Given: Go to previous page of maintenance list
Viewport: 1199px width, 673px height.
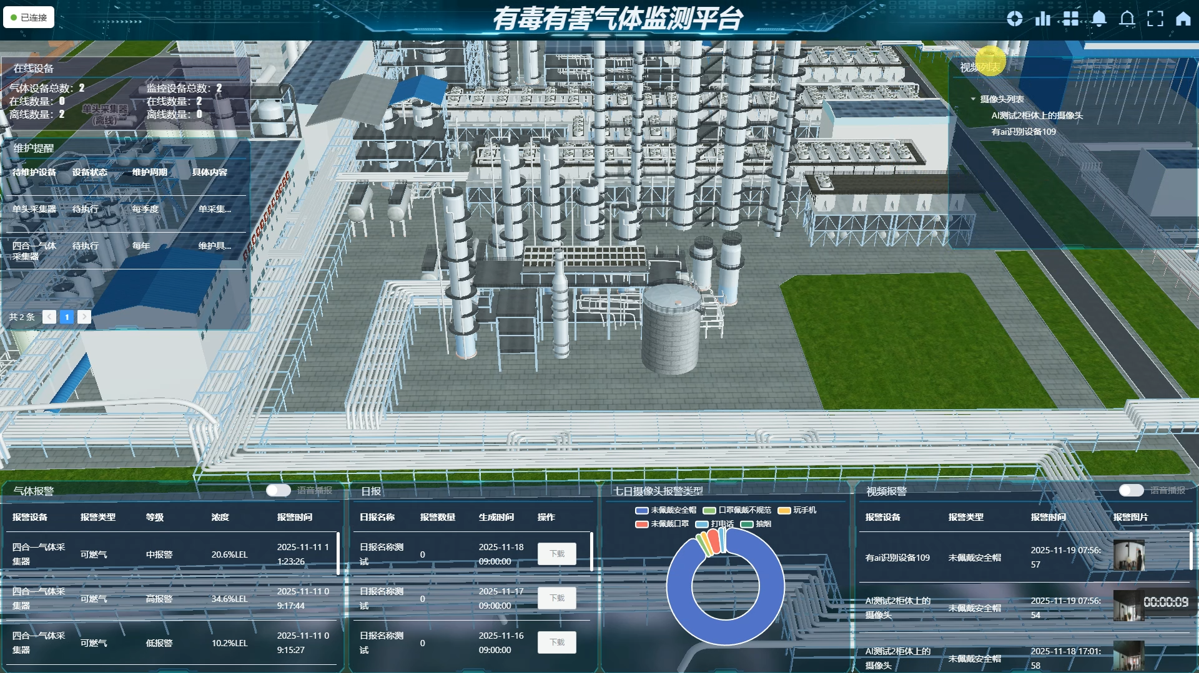Looking at the screenshot, I should click(49, 317).
